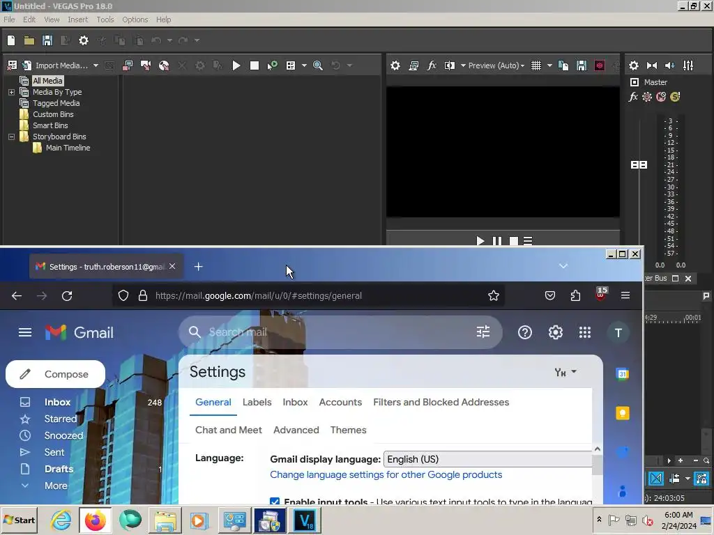Open the VEGAS File menu
Image resolution: width=714 pixels, height=535 pixels.
(x=9, y=20)
